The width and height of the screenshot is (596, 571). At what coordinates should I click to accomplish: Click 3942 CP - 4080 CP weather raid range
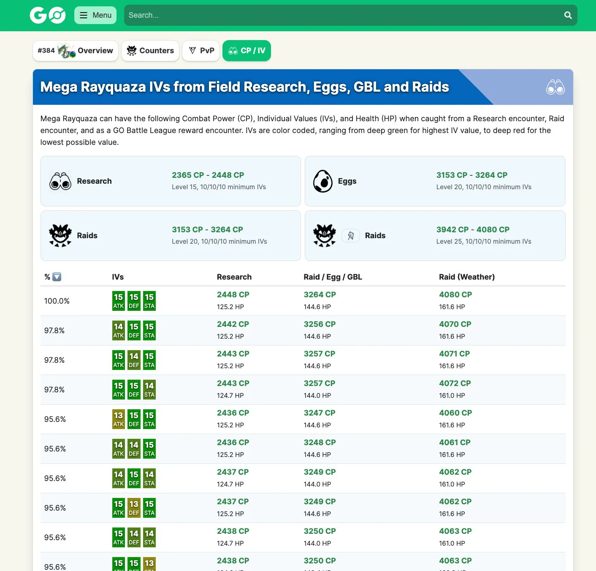pyautogui.click(x=473, y=230)
